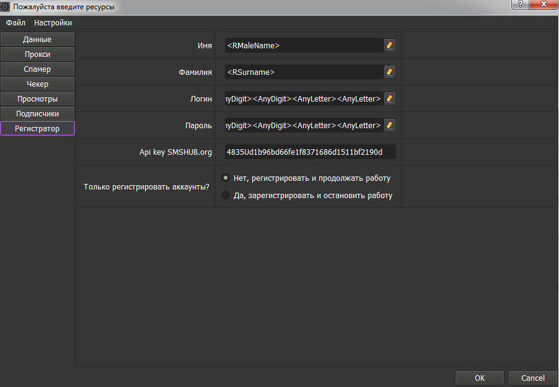Show the Просмотры section
This screenshot has width=559, height=387.
(x=37, y=98)
